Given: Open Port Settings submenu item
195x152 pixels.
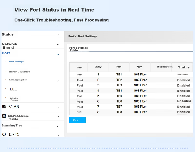Looking at the screenshot, I should [x=17, y=62].
